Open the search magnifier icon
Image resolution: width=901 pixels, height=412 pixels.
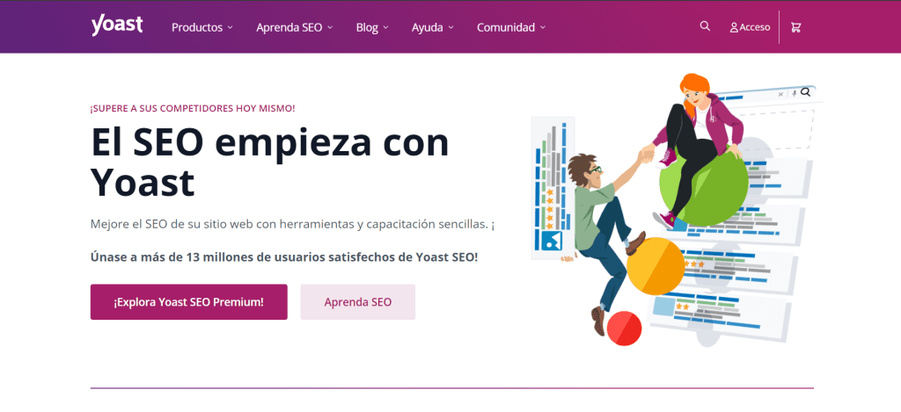pos(705,25)
